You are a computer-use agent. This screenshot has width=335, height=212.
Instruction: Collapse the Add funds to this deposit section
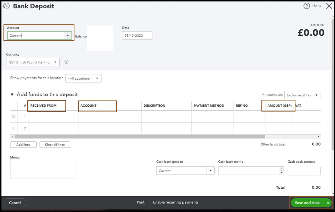click(x=12, y=94)
